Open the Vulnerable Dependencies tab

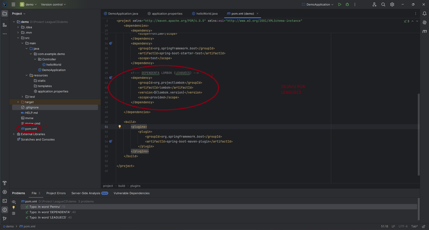point(131,193)
